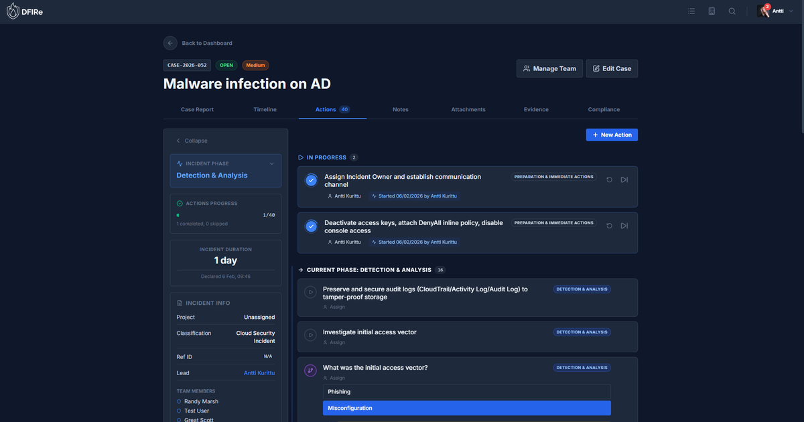Click the In Progress play triangle icon
This screenshot has height=422, width=804.
click(x=301, y=157)
